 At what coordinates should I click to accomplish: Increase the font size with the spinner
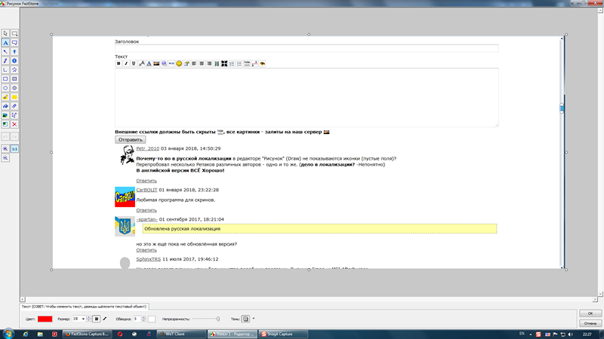[89, 318]
